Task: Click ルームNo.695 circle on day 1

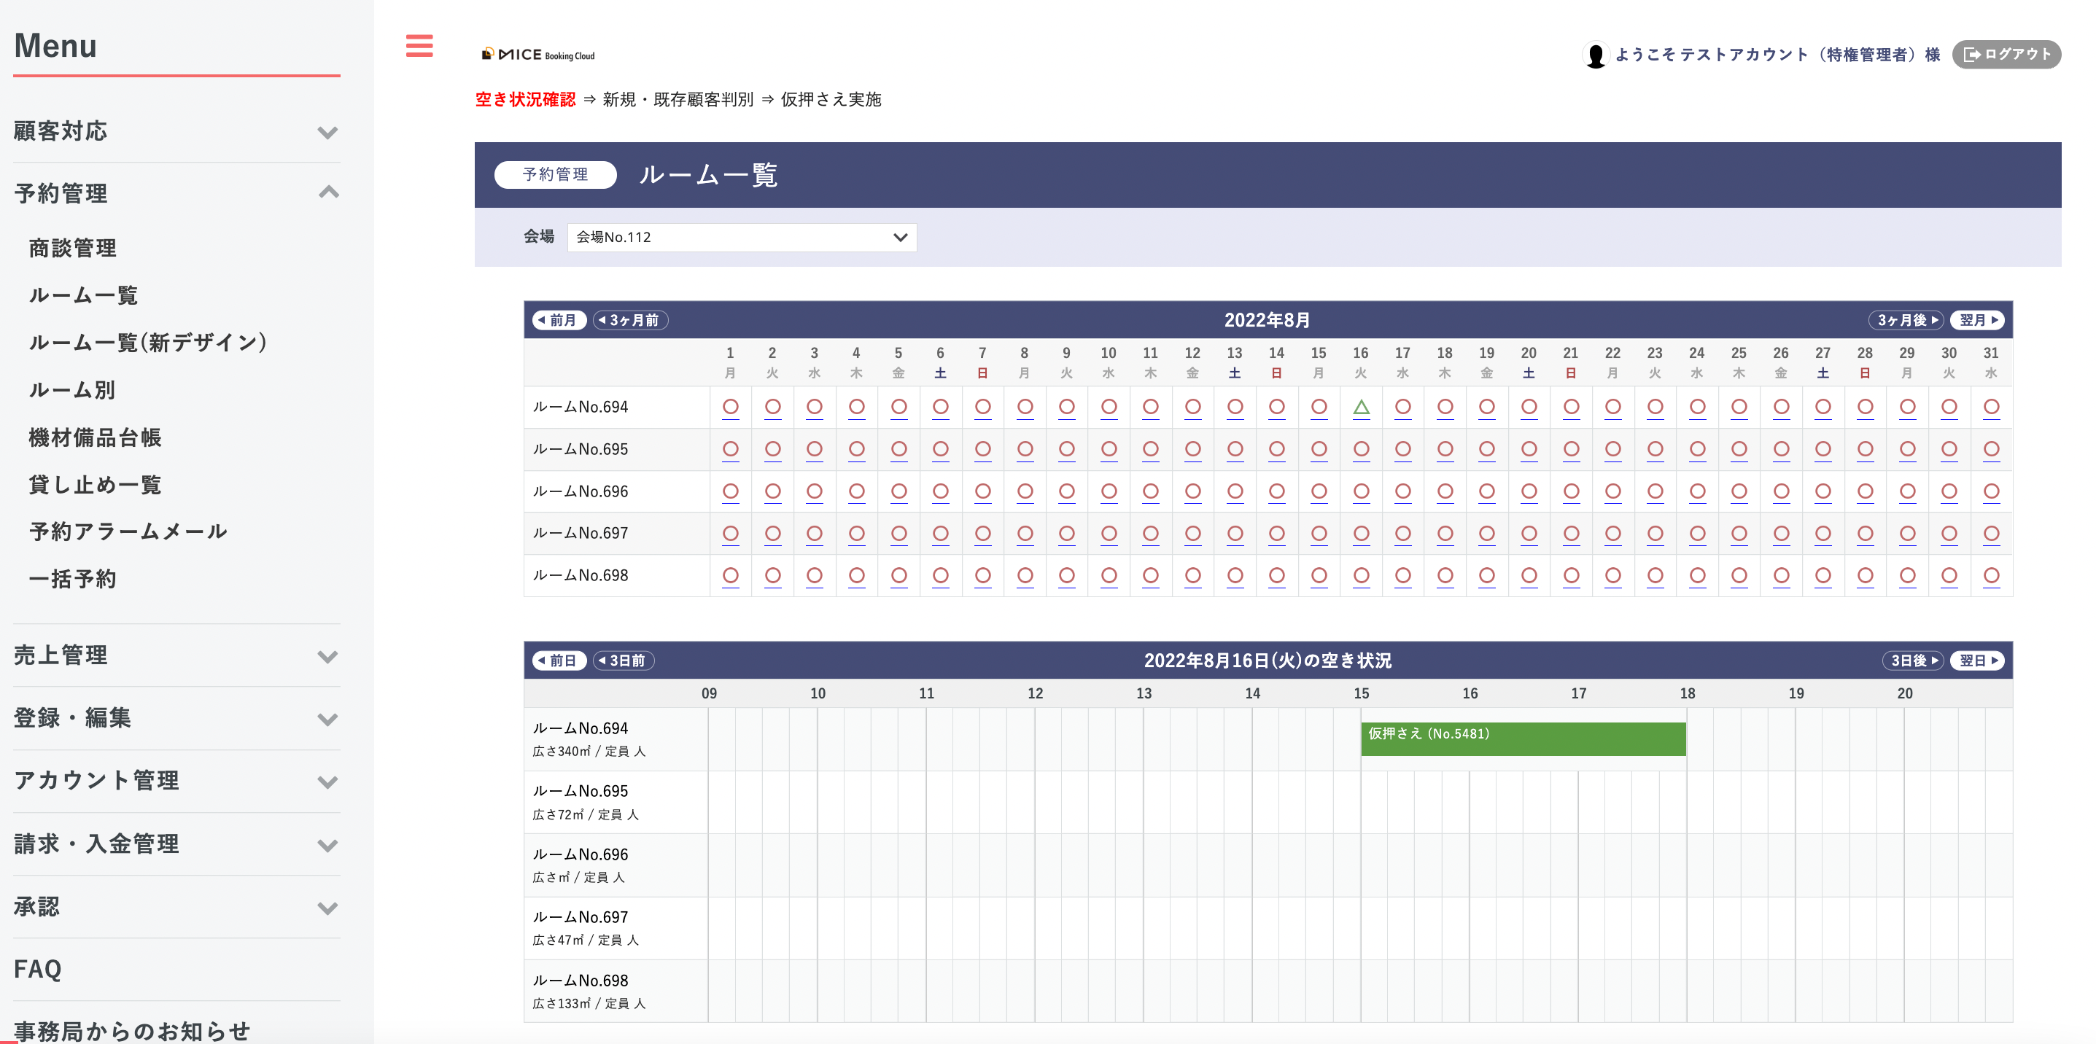Action: (x=730, y=450)
